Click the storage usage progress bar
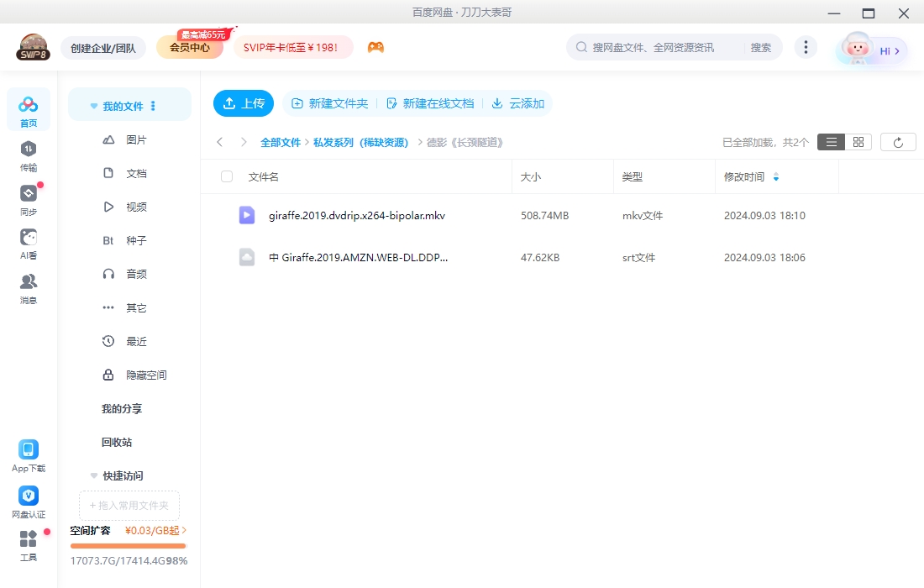The height and width of the screenshot is (588, 924). click(x=128, y=544)
